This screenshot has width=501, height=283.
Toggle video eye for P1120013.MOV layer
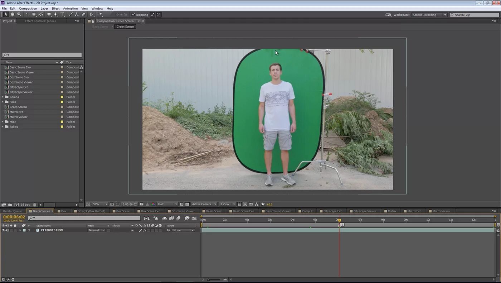(3, 230)
